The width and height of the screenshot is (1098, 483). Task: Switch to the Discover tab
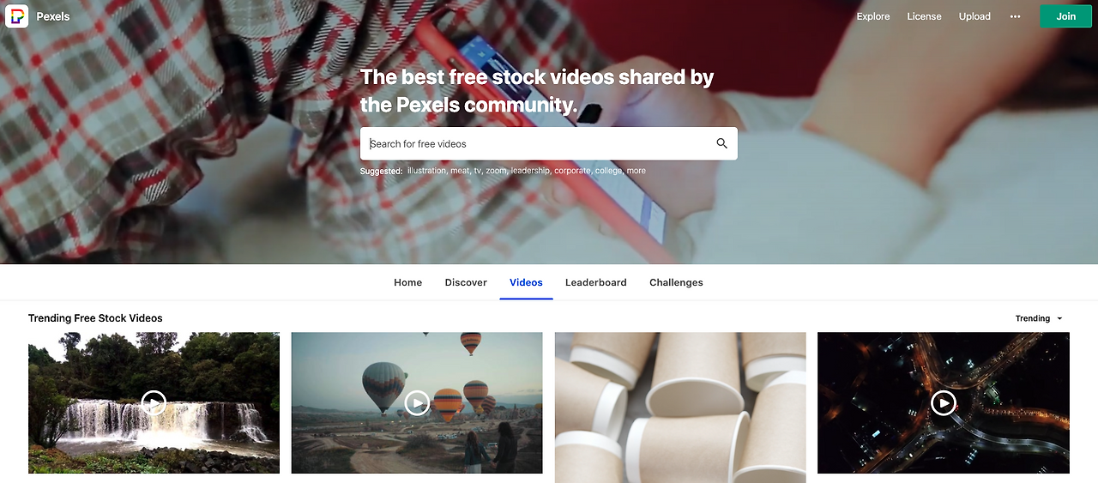[466, 282]
